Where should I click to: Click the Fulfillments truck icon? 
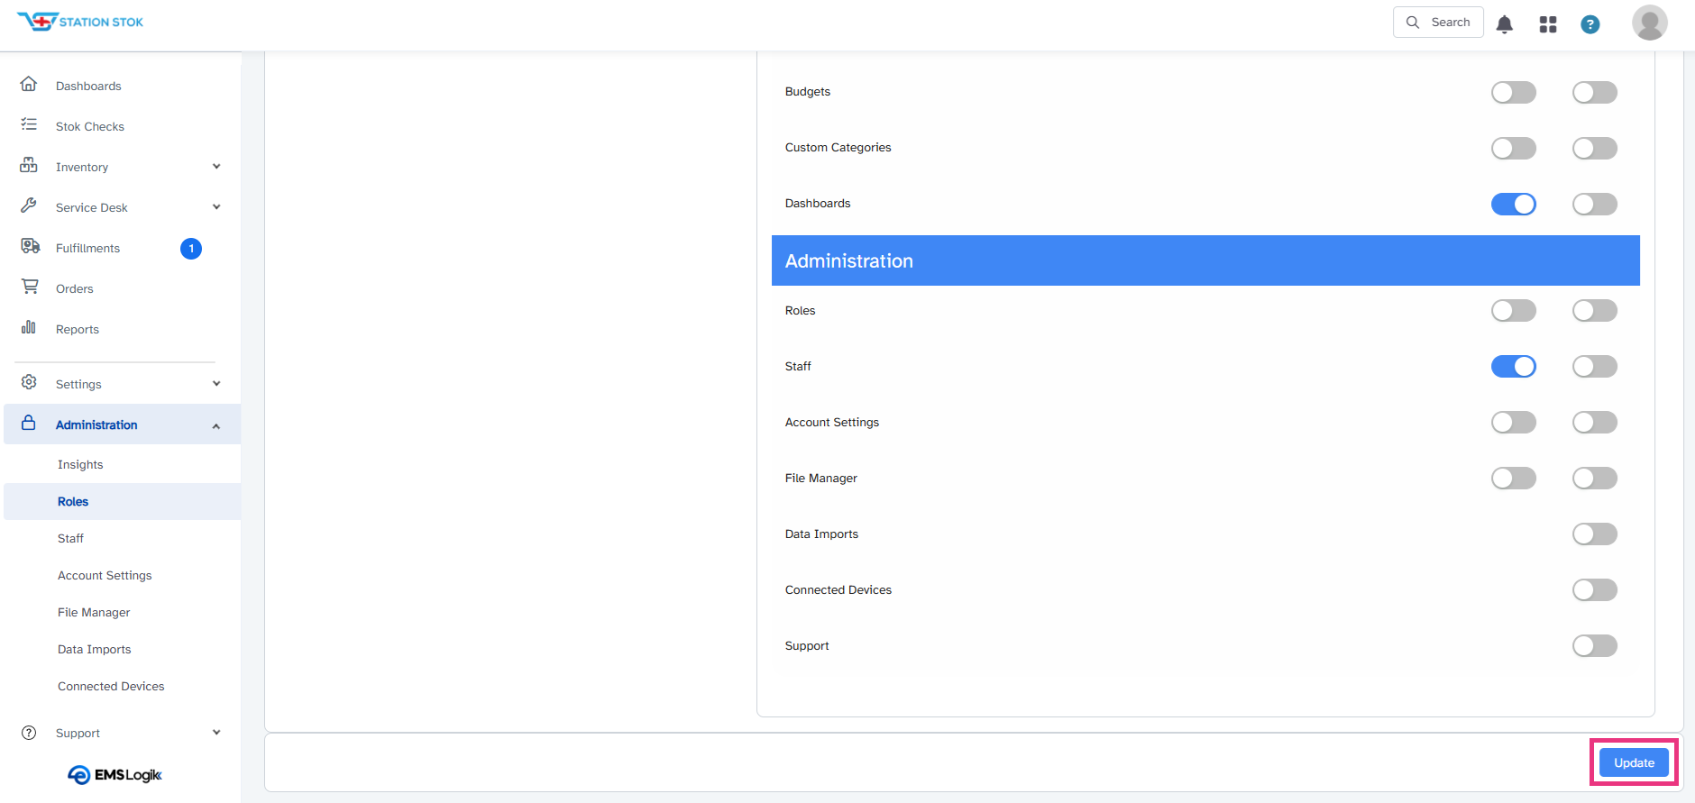[x=30, y=246]
